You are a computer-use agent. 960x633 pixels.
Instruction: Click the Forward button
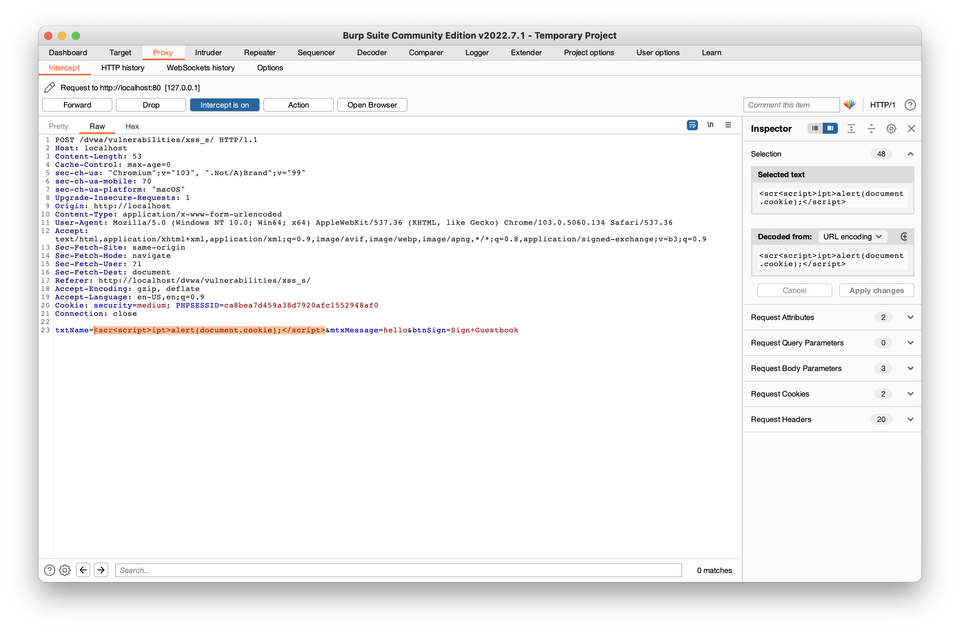coord(77,105)
